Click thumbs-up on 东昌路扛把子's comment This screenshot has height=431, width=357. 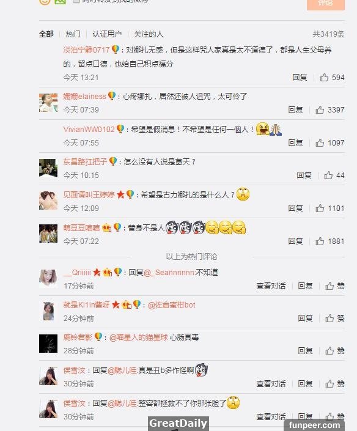pyautogui.click(x=328, y=175)
